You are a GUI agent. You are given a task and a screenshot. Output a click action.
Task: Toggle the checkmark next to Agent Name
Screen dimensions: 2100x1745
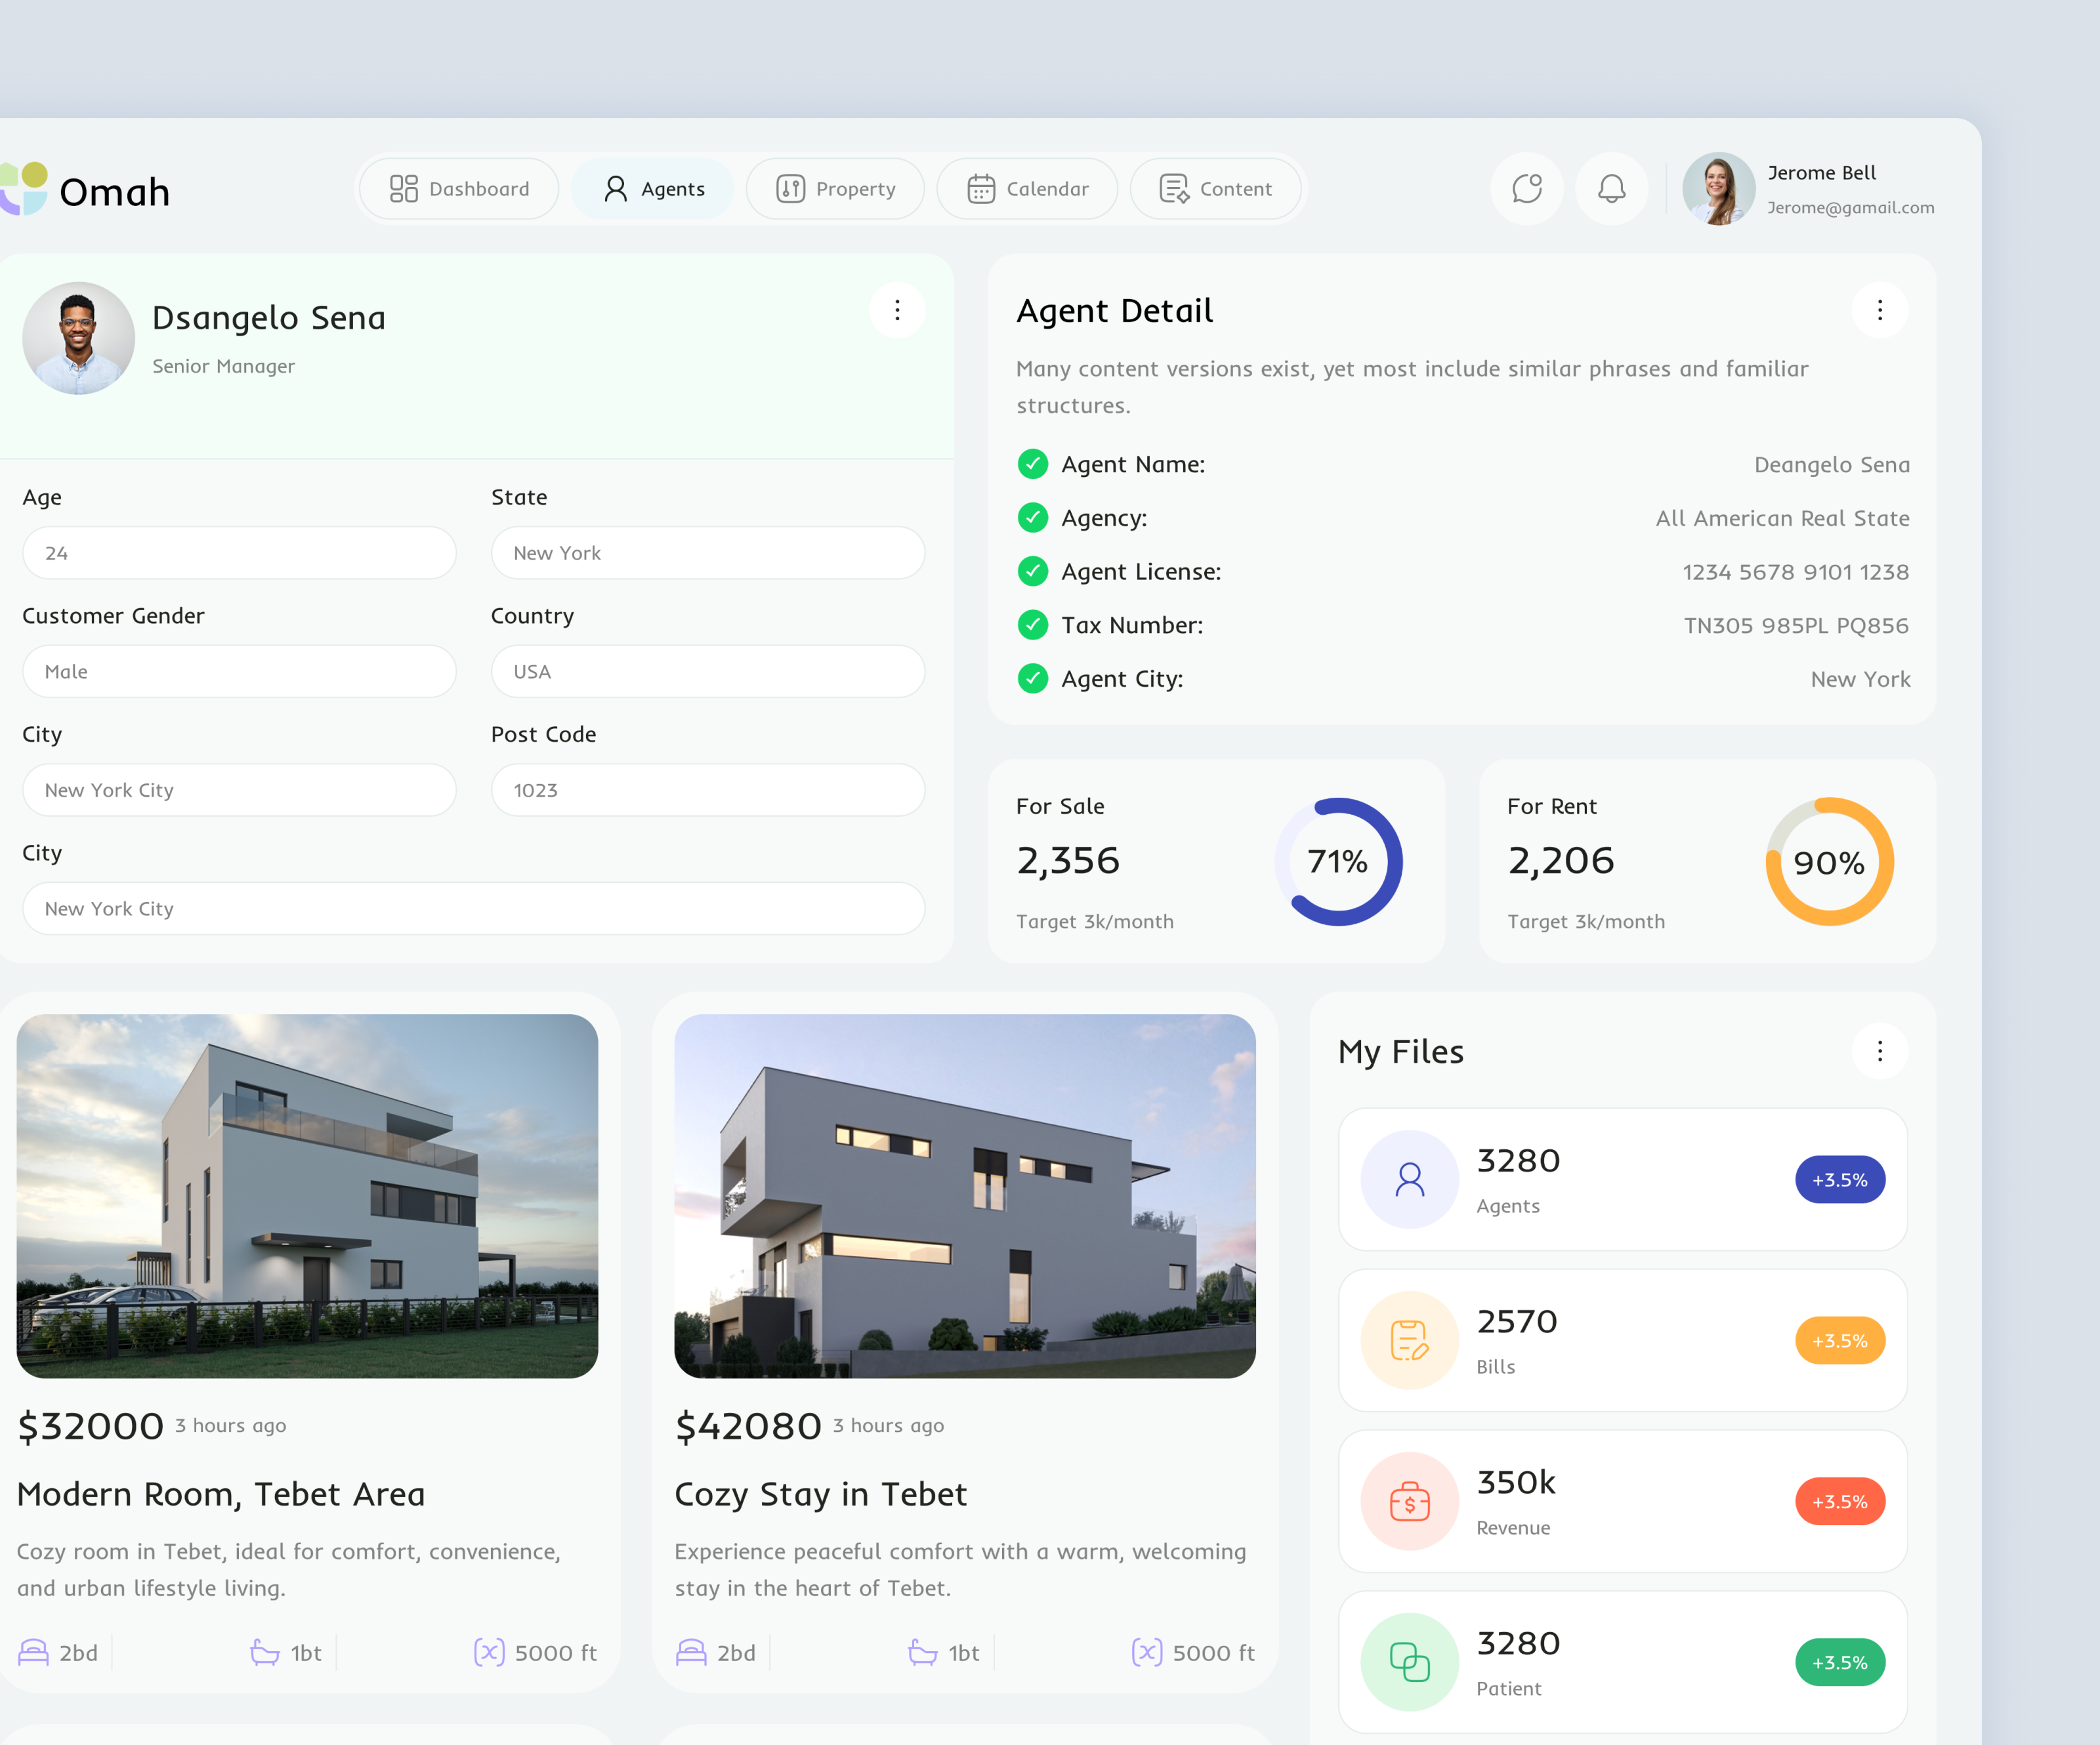click(x=1032, y=464)
